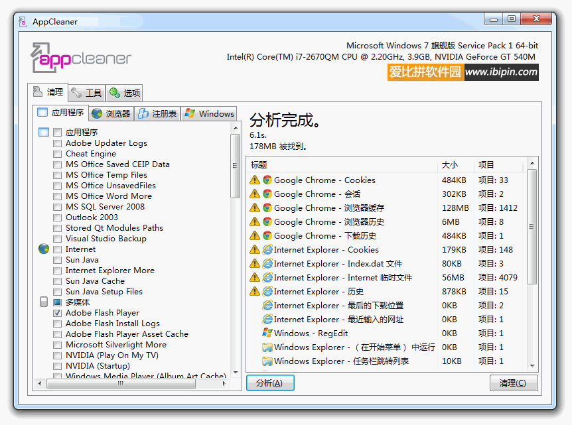Click the Chrome icon in the 浏览器缓存 row
The image size is (572, 425).
[x=267, y=208]
